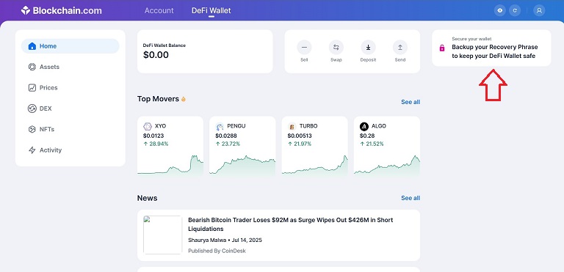Select the DeFi Wallet tab
Image resolution: width=564 pixels, height=272 pixels.
pyautogui.click(x=211, y=11)
